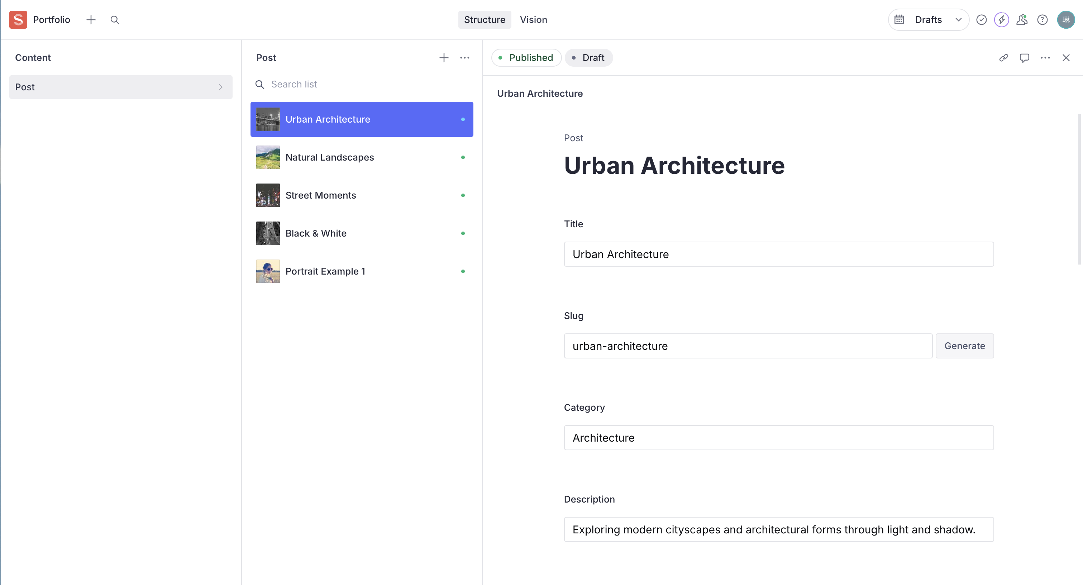Open Post list options ellipsis menu

[x=464, y=58]
